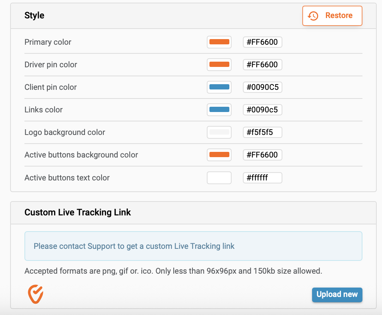Click the Driver pin color hex field
Viewport: 382px width, 315px height.
(x=262, y=65)
